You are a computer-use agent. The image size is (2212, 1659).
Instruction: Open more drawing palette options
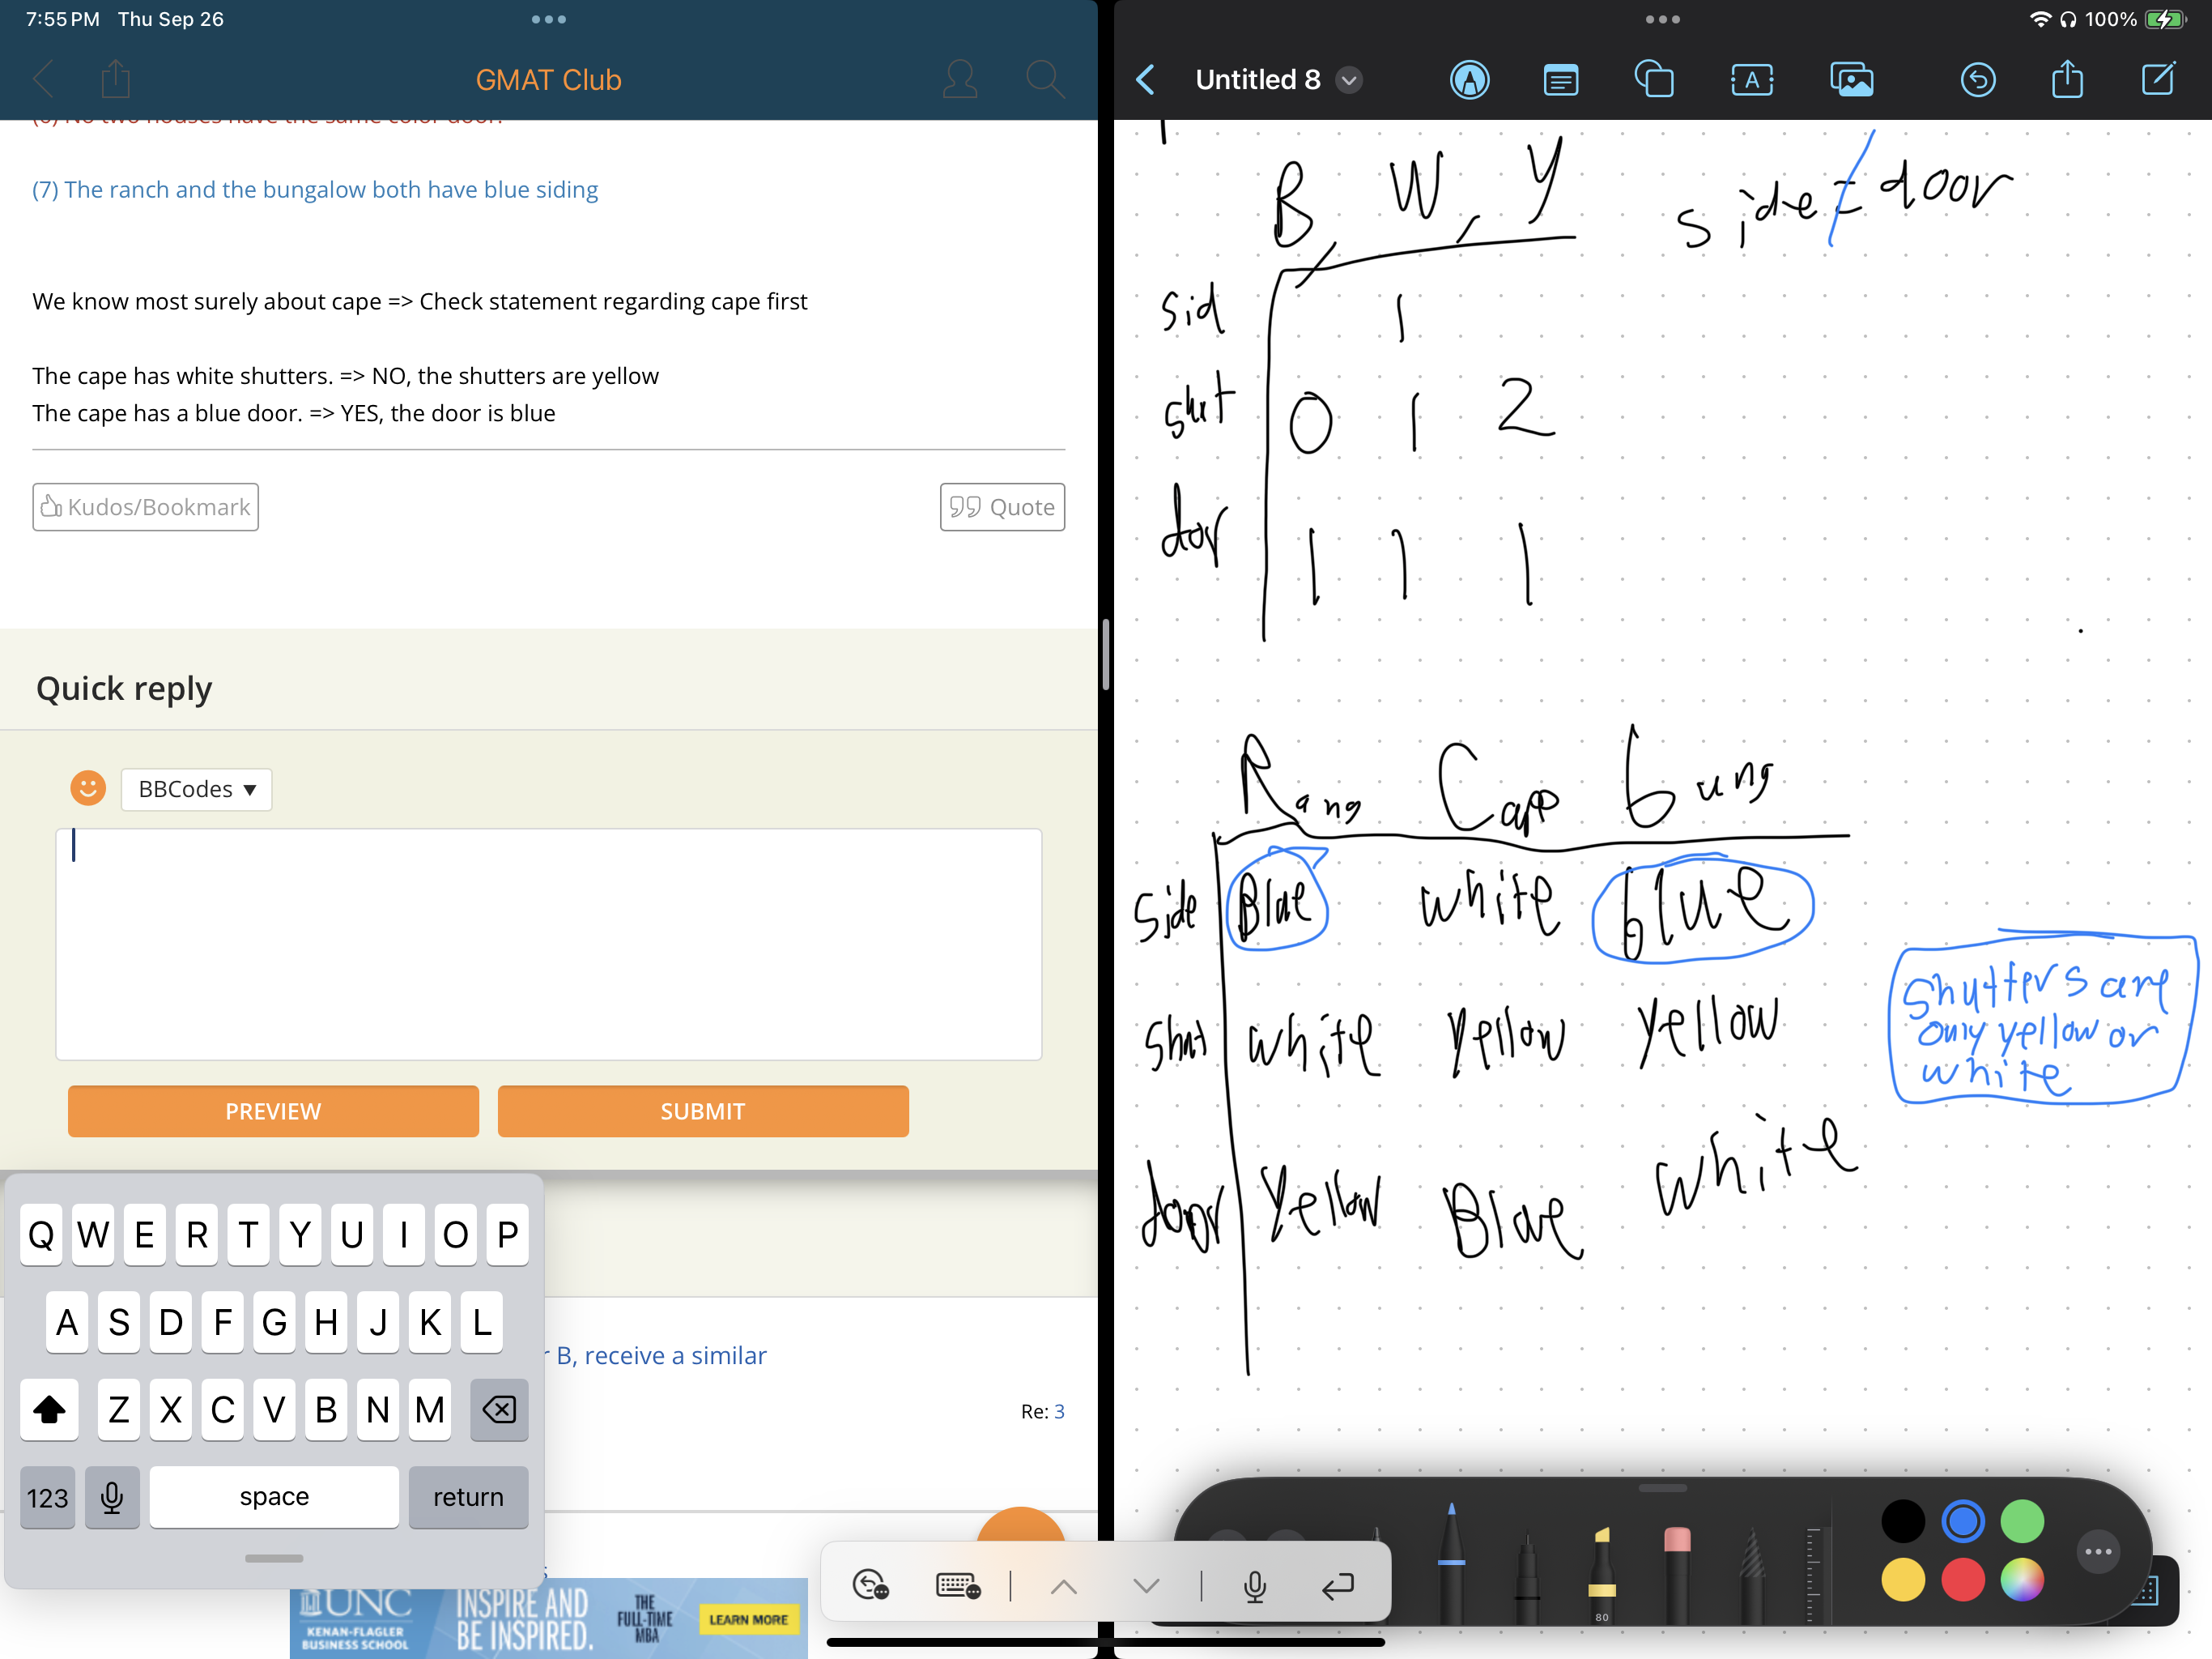[x=2098, y=1552]
